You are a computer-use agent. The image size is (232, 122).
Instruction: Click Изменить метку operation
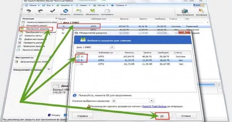pos(33,36)
